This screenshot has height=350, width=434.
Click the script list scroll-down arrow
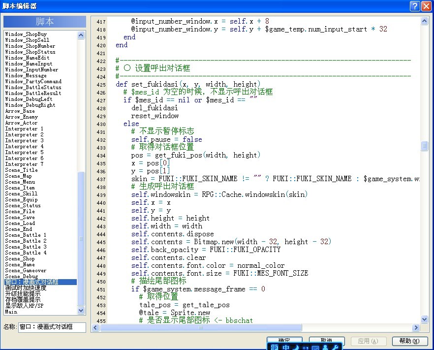[x=81, y=311]
